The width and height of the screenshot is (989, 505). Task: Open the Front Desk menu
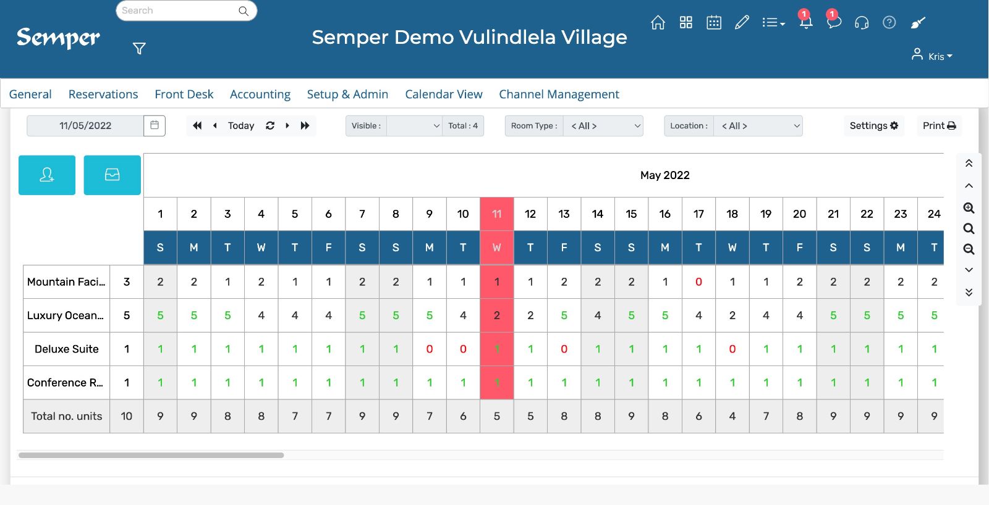pyautogui.click(x=184, y=94)
